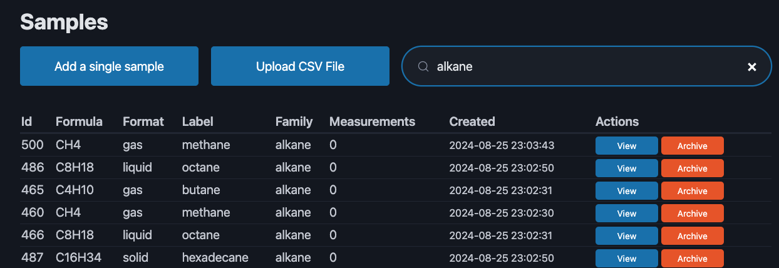This screenshot has width=779, height=268.
Task: Focus the search field containing alkane
Action: pyautogui.click(x=582, y=66)
